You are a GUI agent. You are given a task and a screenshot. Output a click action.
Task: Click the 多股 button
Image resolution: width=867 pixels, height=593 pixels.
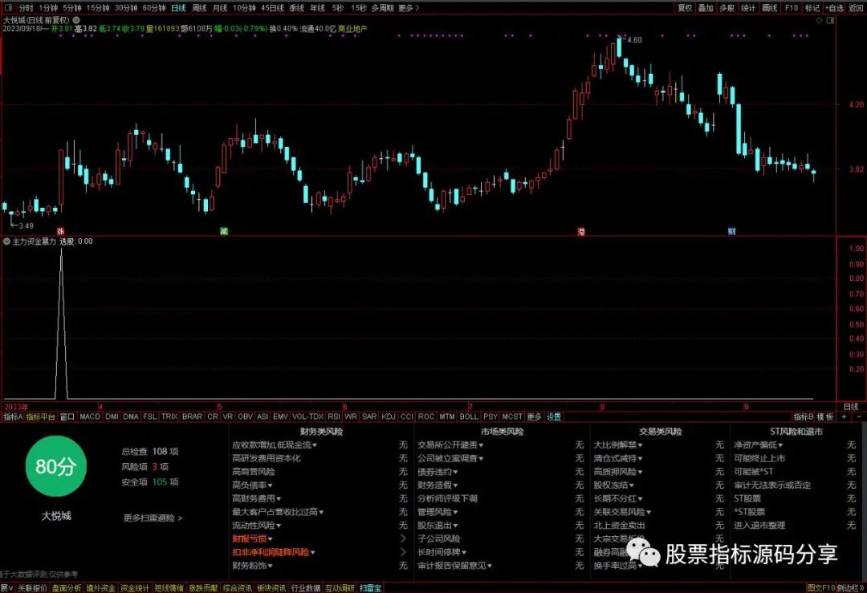(727, 8)
